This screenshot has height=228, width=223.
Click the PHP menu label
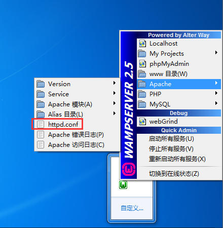pyautogui.click(x=155, y=94)
